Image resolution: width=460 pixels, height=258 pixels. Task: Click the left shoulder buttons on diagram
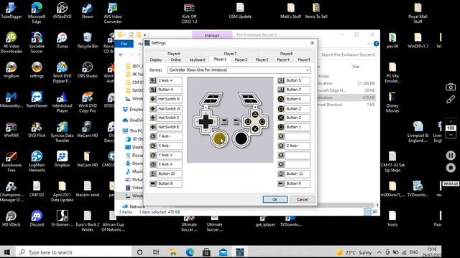tap(211, 99)
